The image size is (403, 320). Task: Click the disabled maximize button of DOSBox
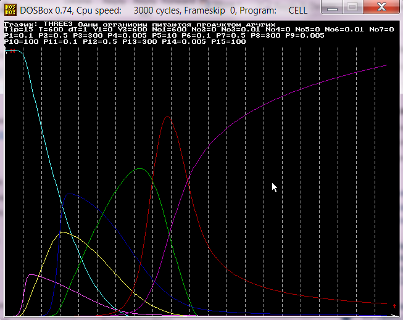(x=352, y=7)
